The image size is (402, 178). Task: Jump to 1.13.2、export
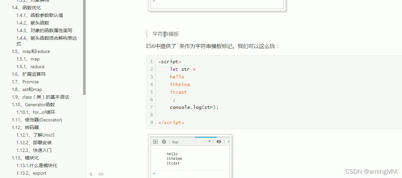(x=32, y=173)
